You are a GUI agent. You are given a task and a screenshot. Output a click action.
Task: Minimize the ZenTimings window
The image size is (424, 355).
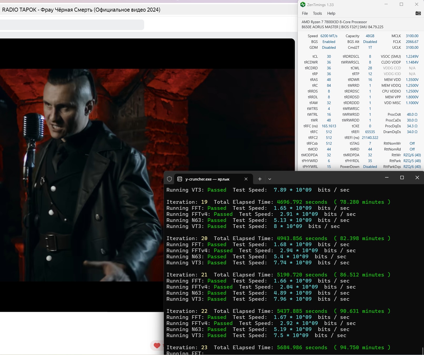pyautogui.click(x=386, y=4)
